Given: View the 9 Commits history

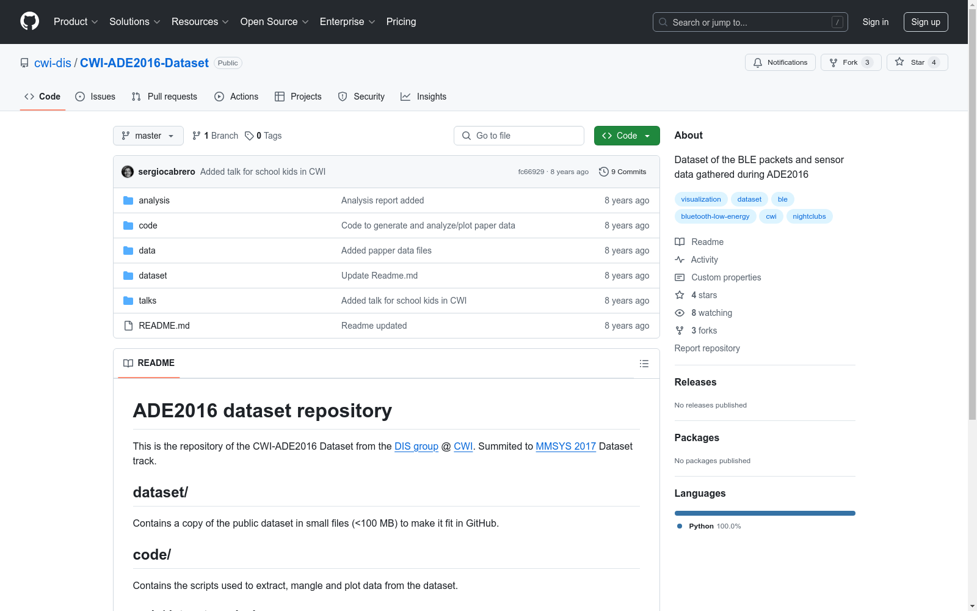Looking at the screenshot, I should (x=623, y=172).
